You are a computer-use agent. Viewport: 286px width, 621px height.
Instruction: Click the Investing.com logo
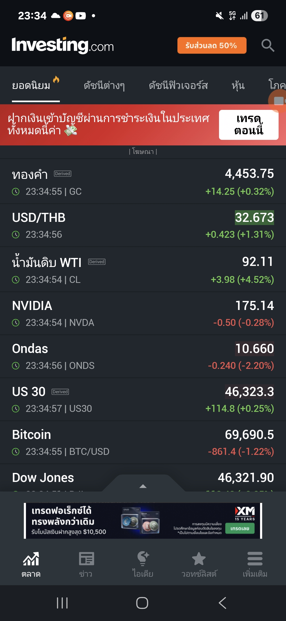63,45
